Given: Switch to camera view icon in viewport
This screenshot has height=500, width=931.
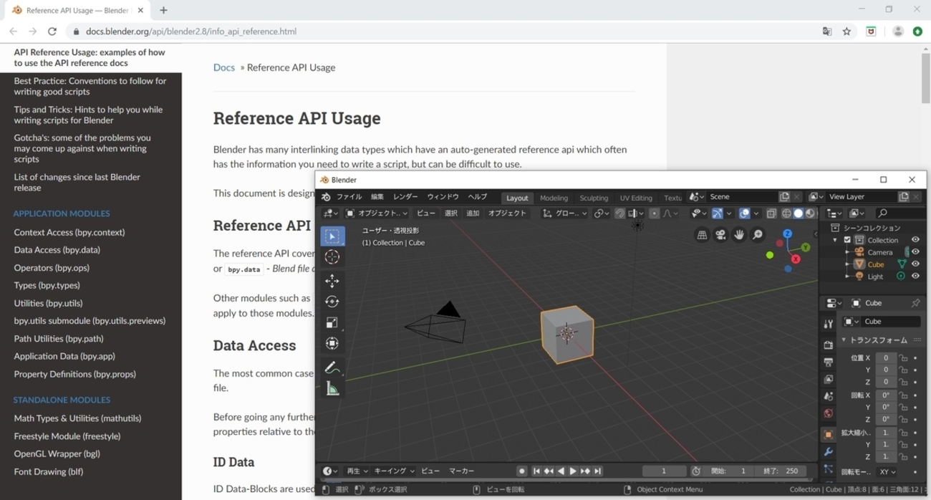Looking at the screenshot, I should (x=720, y=235).
